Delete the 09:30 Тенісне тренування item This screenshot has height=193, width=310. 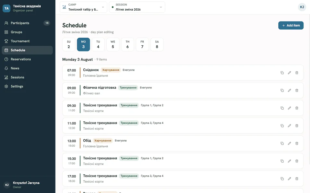pos(297,108)
